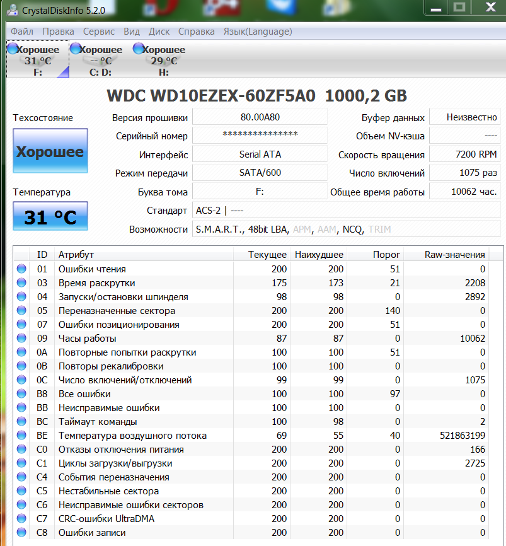Click the Возможности features field
The height and width of the screenshot is (546, 506).
coord(347,229)
